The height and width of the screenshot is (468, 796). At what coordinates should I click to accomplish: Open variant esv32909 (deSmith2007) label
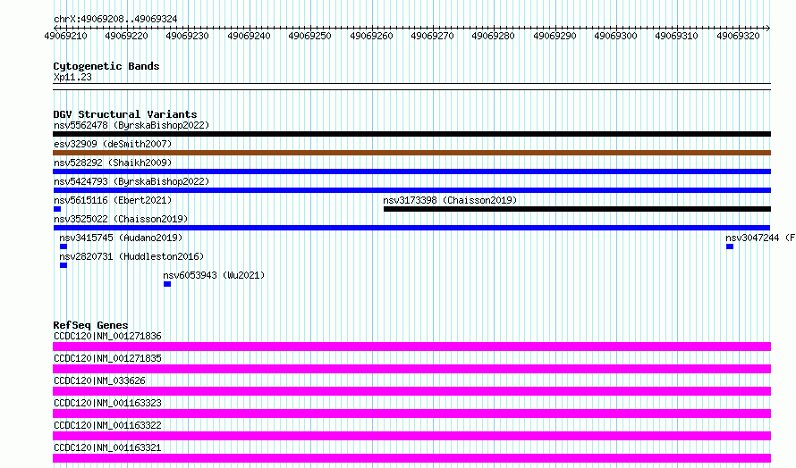pos(113,144)
